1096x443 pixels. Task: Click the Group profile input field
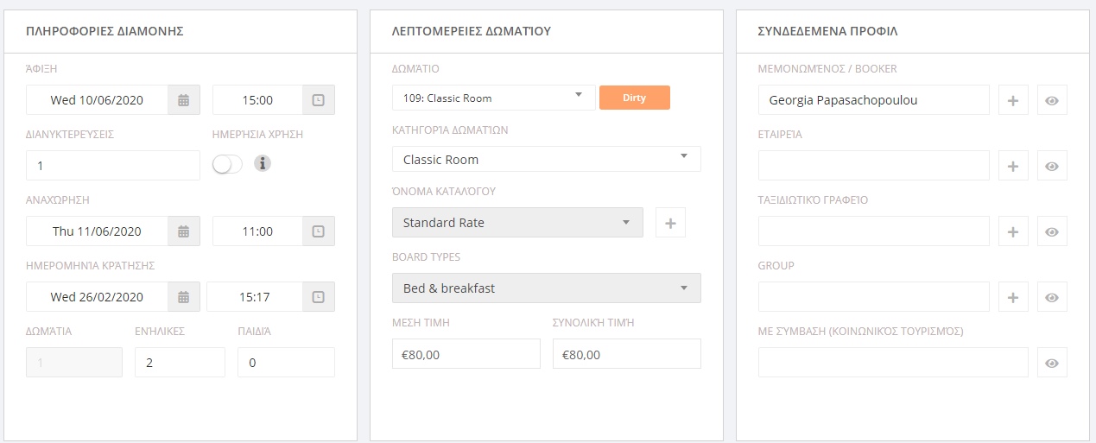874,297
